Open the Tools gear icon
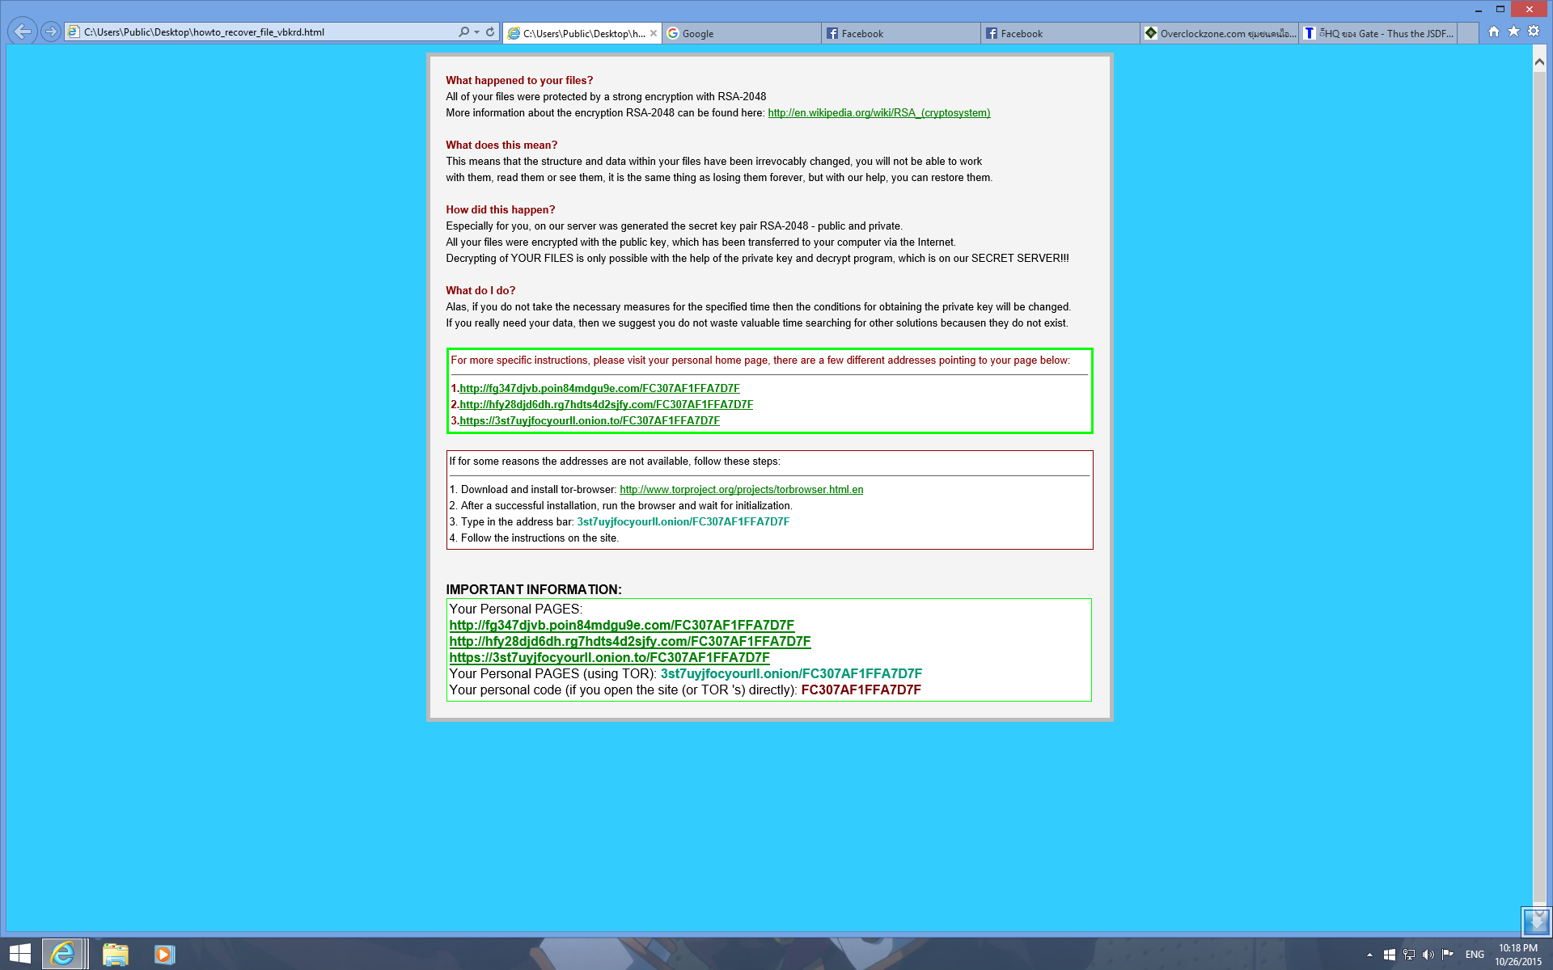This screenshot has height=970, width=1553. click(x=1534, y=32)
